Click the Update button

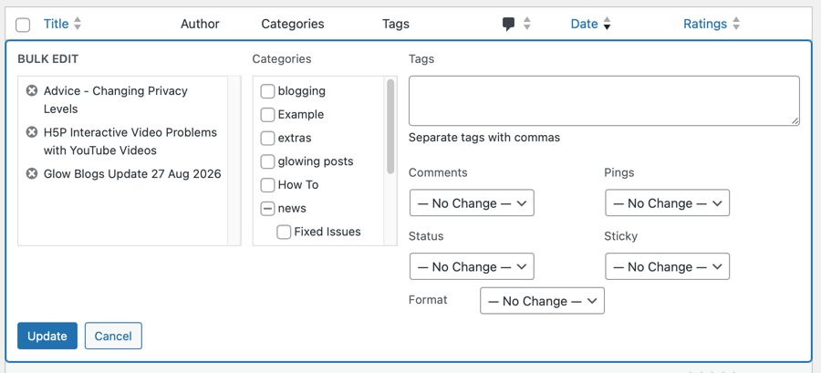(x=47, y=336)
